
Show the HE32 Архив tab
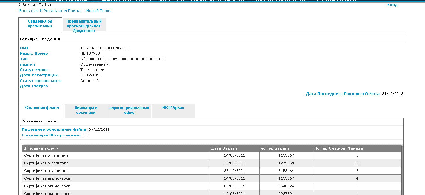click(x=173, y=108)
